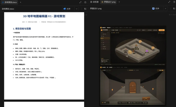Expand the 打开 dropdown for 游戏策划.docx
The height and width of the screenshot is (107, 176).
pyautogui.click(x=77, y=9)
